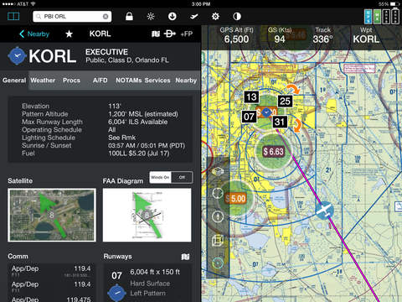Screen dimensions: 402x302
Task: Open the NOTAMs tab
Action: click(x=129, y=81)
